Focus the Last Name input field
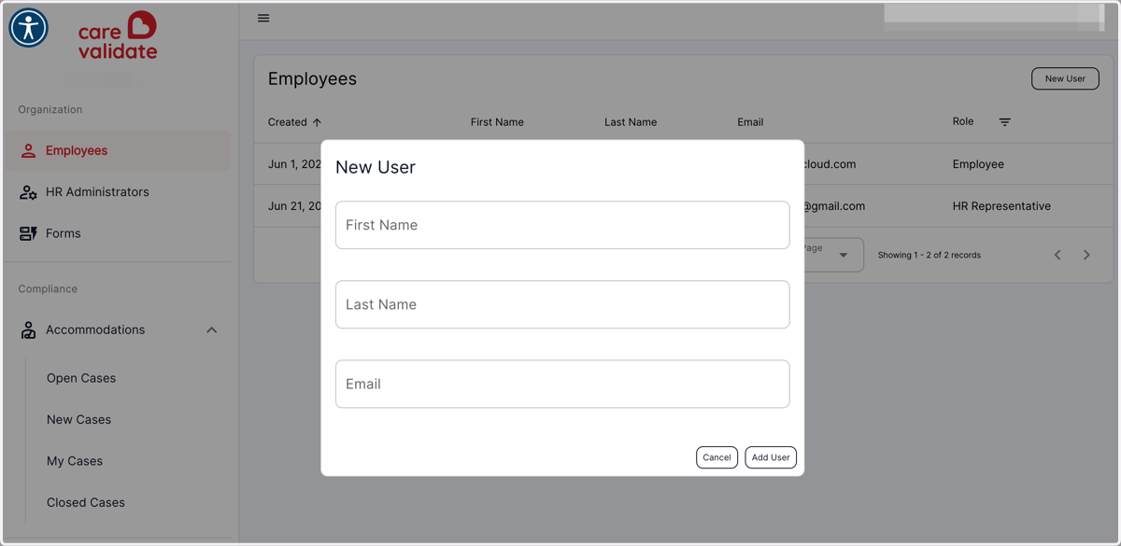The image size is (1121, 546). (x=562, y=304)
